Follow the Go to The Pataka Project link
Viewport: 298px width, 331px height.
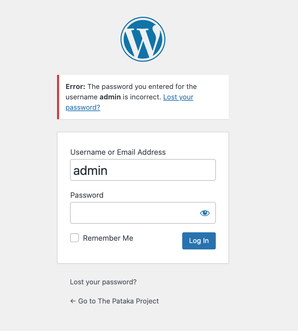(114, 301)
